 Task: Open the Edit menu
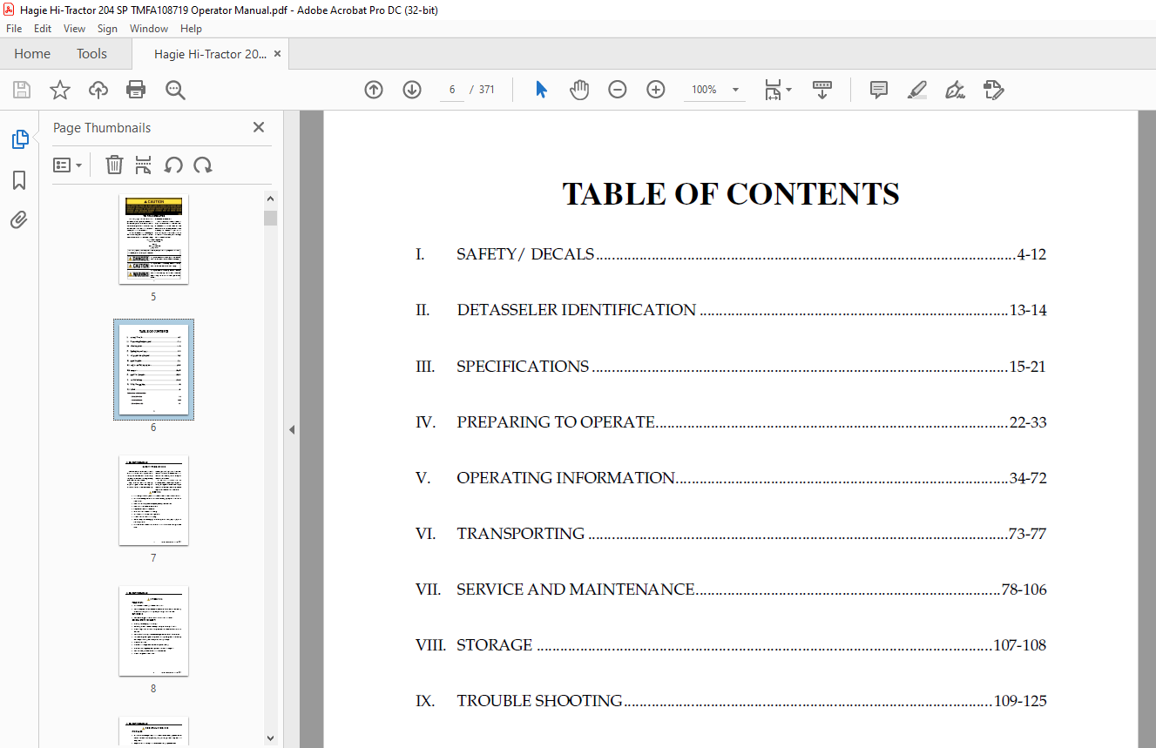click(x=43, y=29)
